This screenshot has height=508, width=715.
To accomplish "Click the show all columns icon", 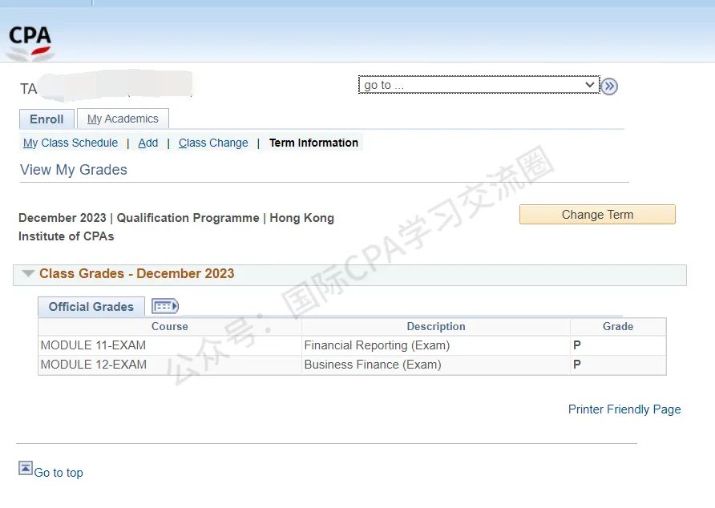I will point(164,306).
